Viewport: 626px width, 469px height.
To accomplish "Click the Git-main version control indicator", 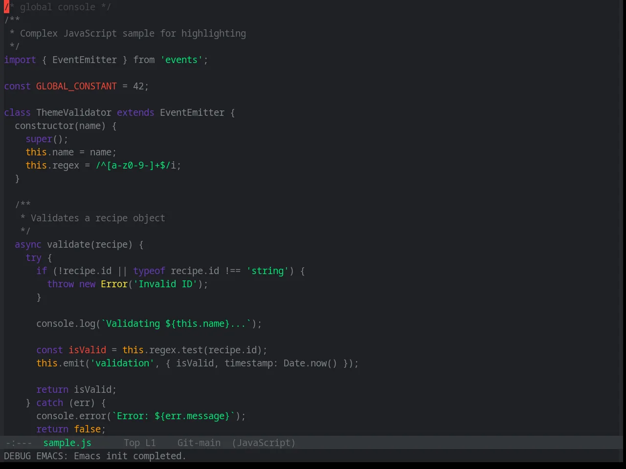I will (x=199, y=443).
